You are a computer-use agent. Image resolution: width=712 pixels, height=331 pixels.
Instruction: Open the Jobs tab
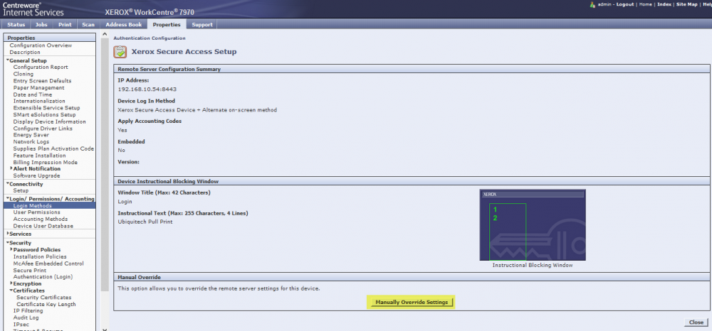click(x=41, y=25)
